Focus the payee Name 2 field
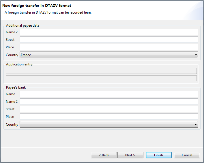Screen dimensions: 204x163 pos(109,32)
